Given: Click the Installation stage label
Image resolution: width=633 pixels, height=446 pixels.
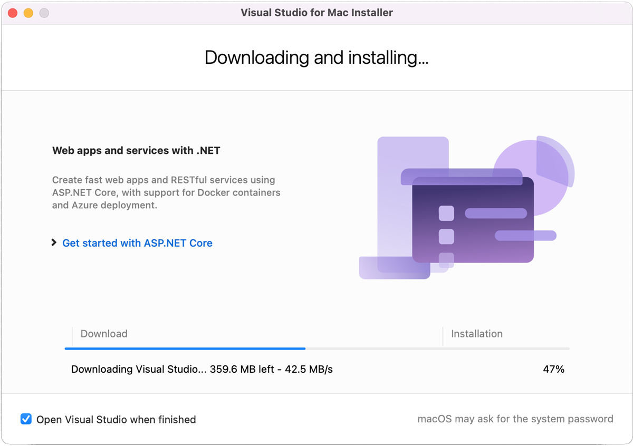Looking at the screenshot, I should coord(477,334).
